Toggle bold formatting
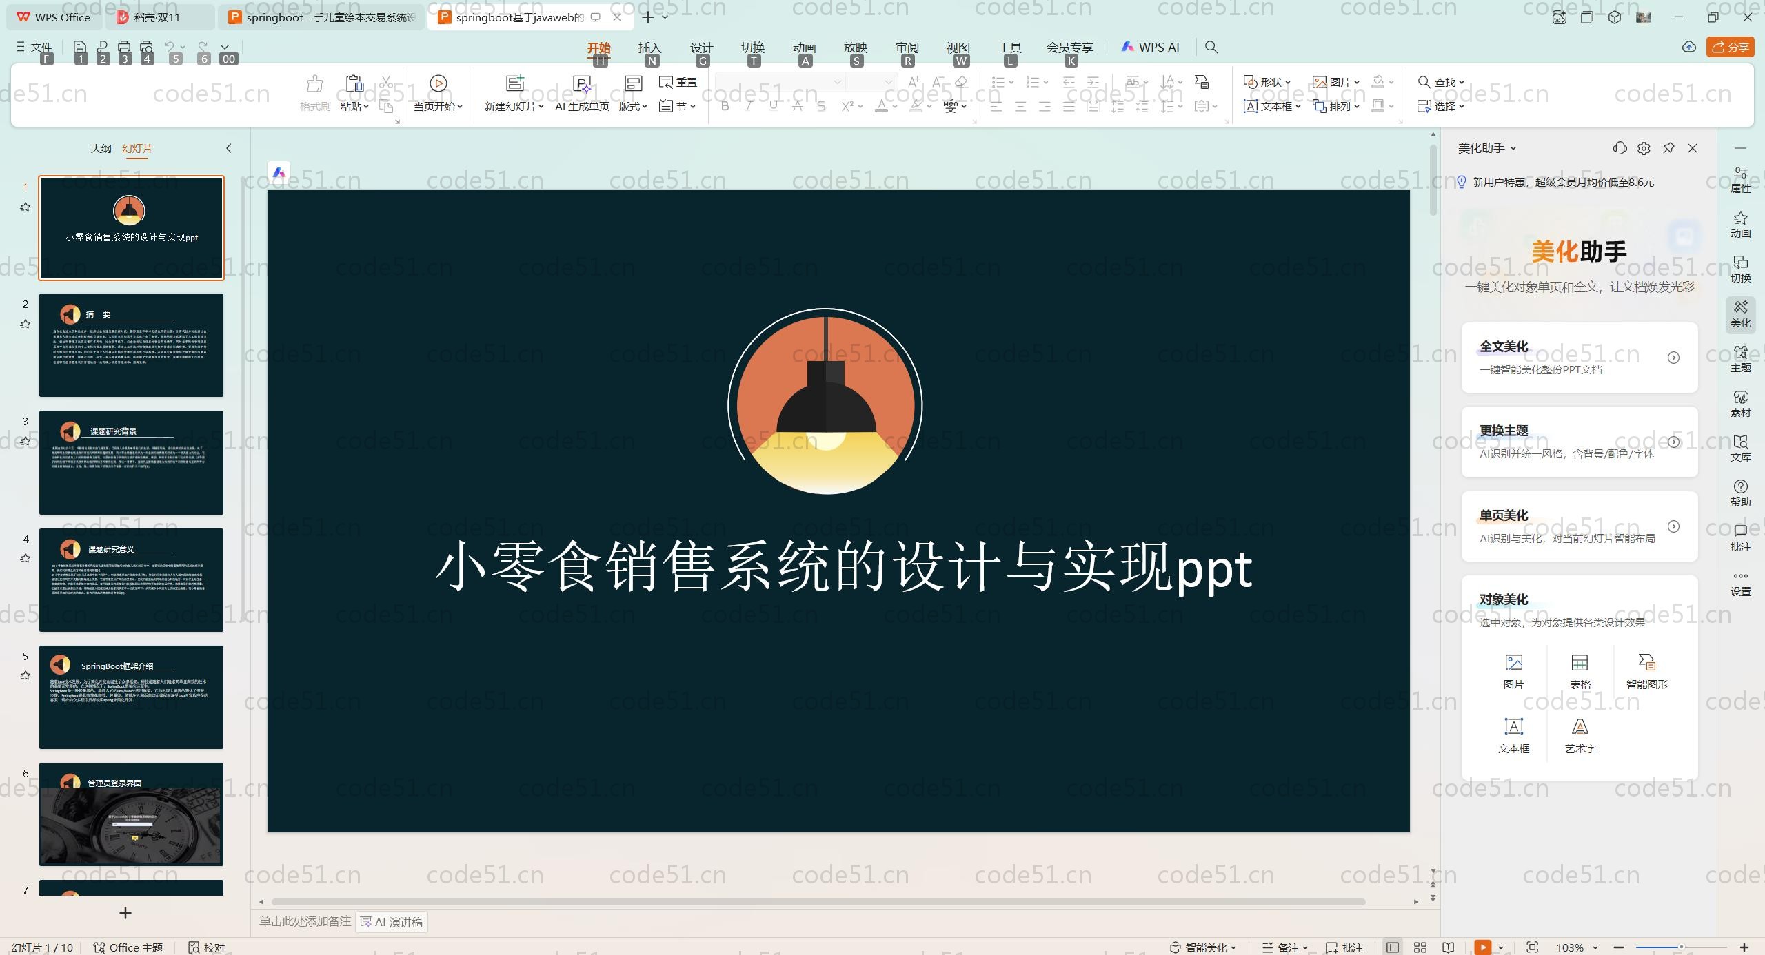The height and width of the screenshot is (955, 1765). tap(725, 106)
